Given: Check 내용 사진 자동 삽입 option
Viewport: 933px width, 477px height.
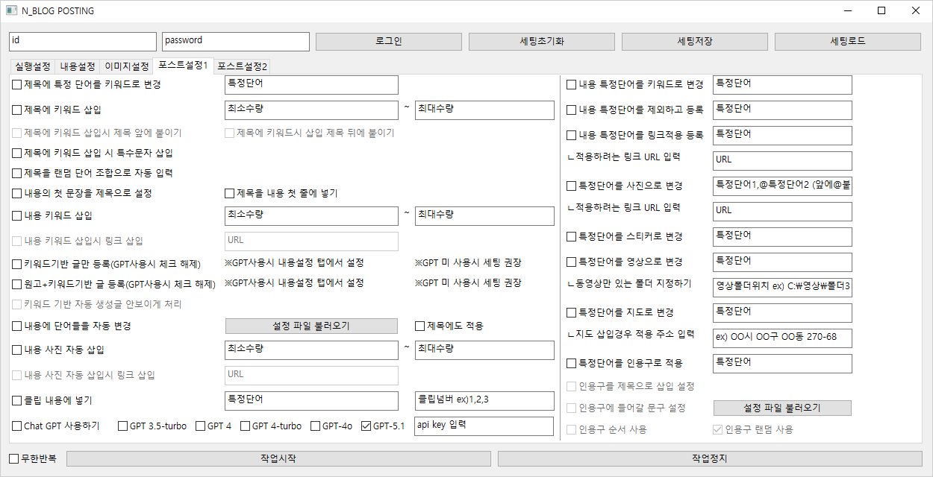Looking at the screenshot, I should pyautogui.click(x=17, y=350).
